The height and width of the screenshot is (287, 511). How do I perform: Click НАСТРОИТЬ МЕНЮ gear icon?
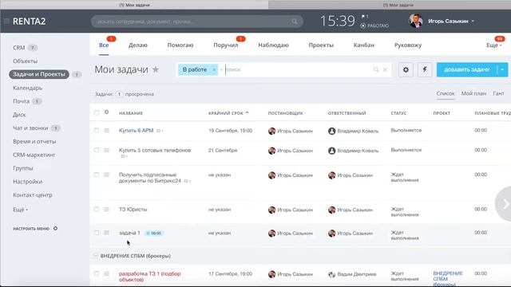click(x=55, y=229)
